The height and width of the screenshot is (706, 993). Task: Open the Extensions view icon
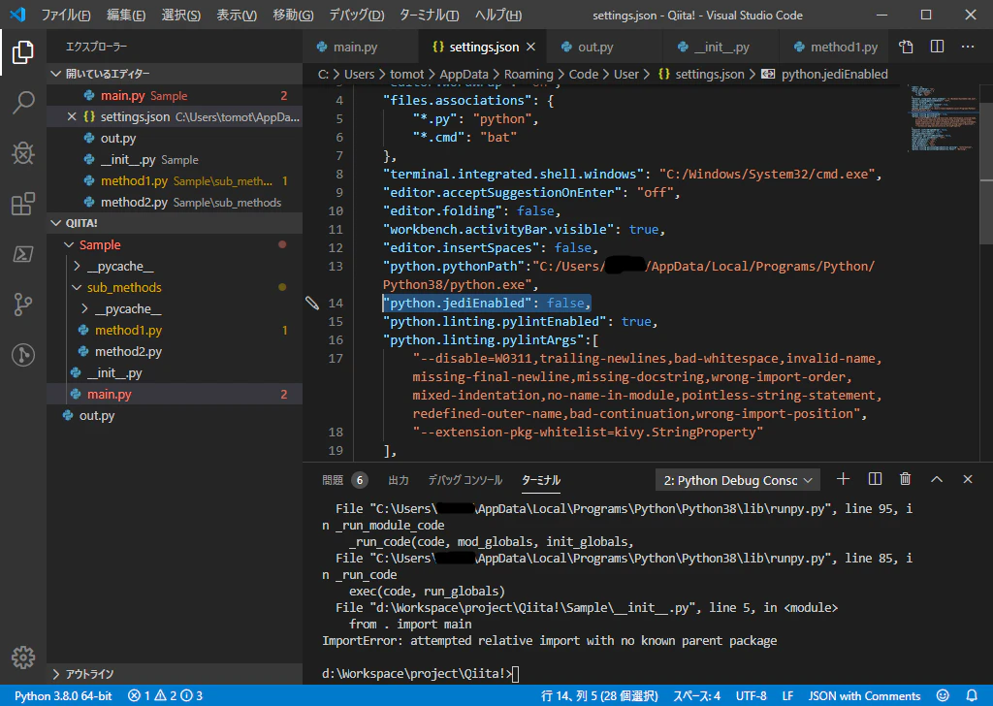point(23,204)
